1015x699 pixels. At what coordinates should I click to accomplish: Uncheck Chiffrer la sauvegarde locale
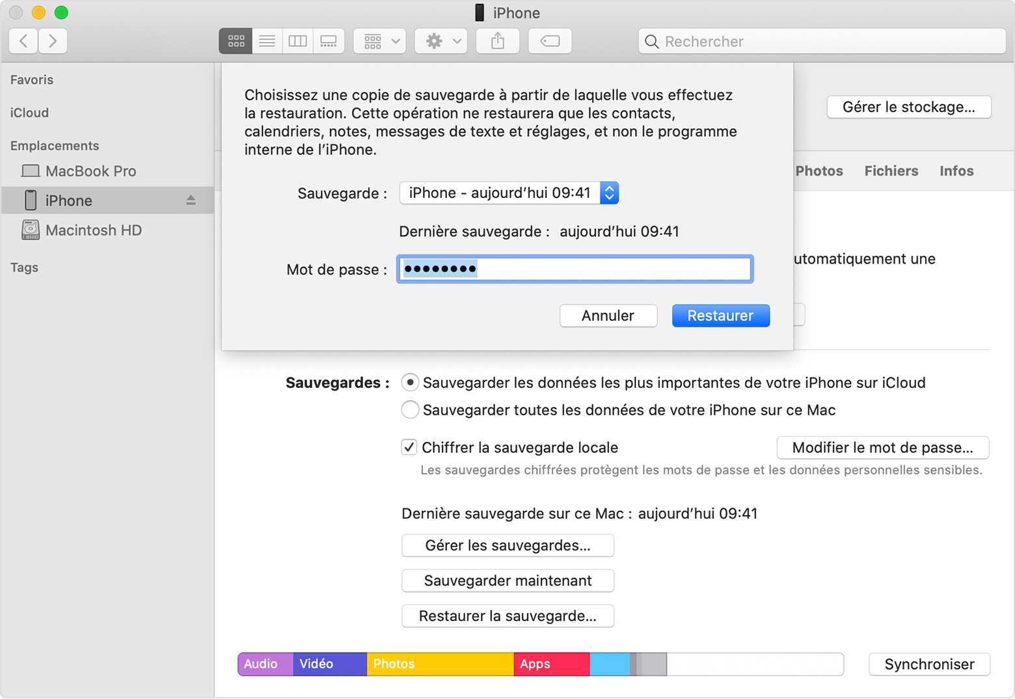click(x=409, y=447)
